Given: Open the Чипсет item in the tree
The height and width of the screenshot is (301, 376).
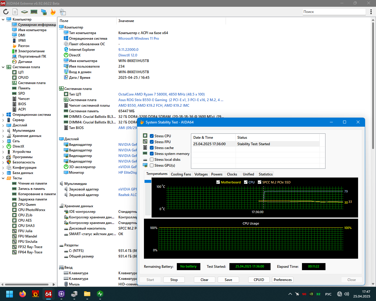Looking at the screenshot, I should [24, 99].
